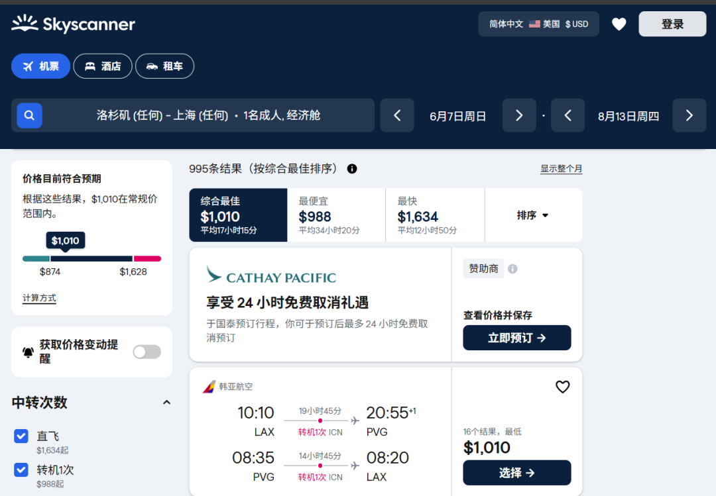
Task: Open saved trips heart icon in header
Action: click(x=619, y=25)
